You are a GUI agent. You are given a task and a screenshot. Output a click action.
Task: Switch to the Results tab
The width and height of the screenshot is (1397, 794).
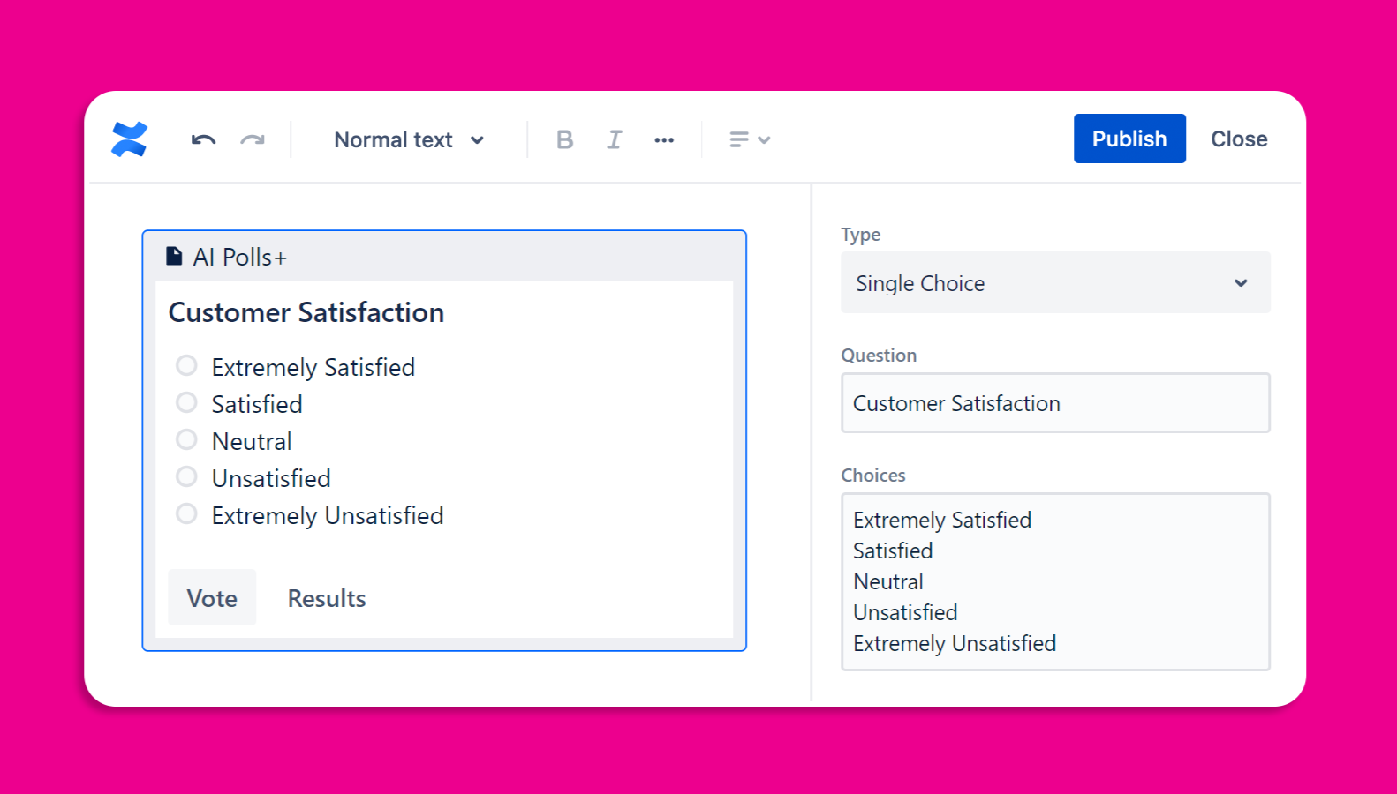[x=327, y=598]
